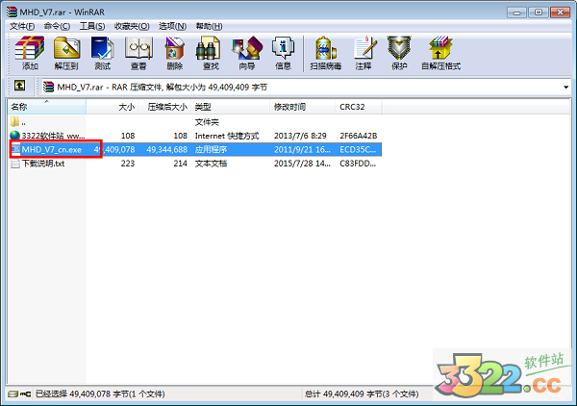
Task: Click the 2013/7/6 8:29 date cell
Action: [x=300, y=136]
